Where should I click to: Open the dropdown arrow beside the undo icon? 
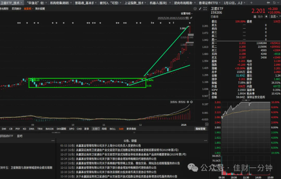[279, 2]
